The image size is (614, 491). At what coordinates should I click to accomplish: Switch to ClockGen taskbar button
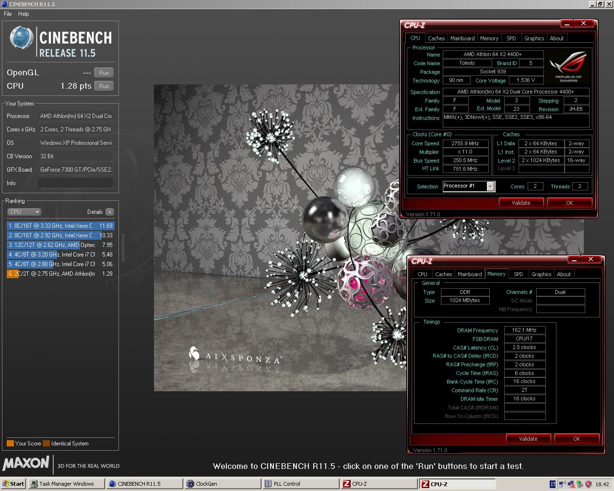point(223,484)
